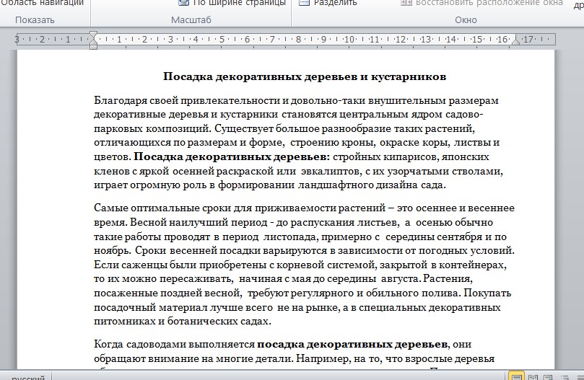Select Print Layout view in the status bar
This screenshot has height=380, width=584.
pos(517,376)
